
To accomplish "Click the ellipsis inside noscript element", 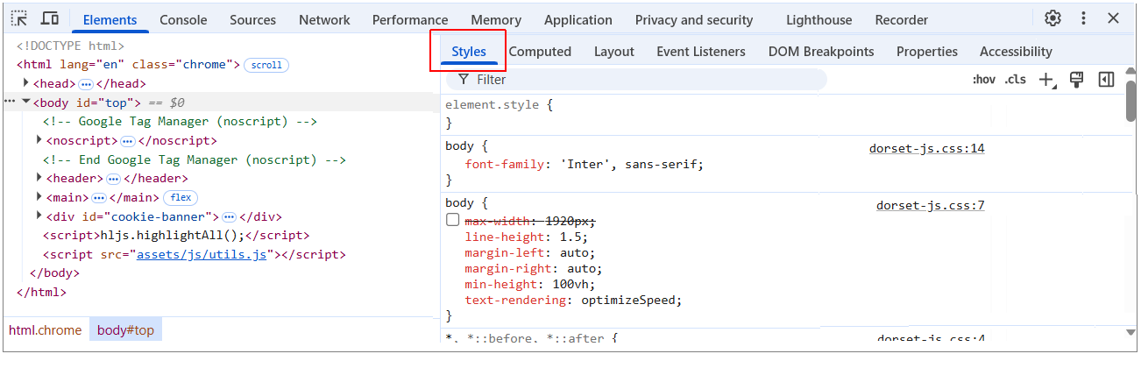I will point(127,141).
